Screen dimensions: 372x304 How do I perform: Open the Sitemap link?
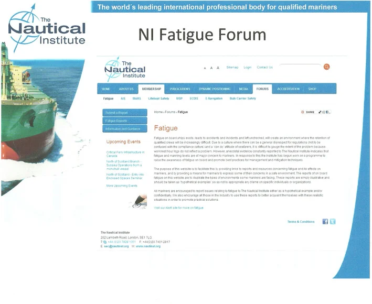(232, 67)
